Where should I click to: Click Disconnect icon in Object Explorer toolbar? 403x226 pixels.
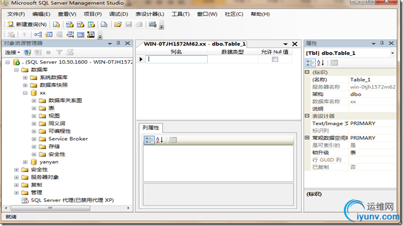pos(38,52)
